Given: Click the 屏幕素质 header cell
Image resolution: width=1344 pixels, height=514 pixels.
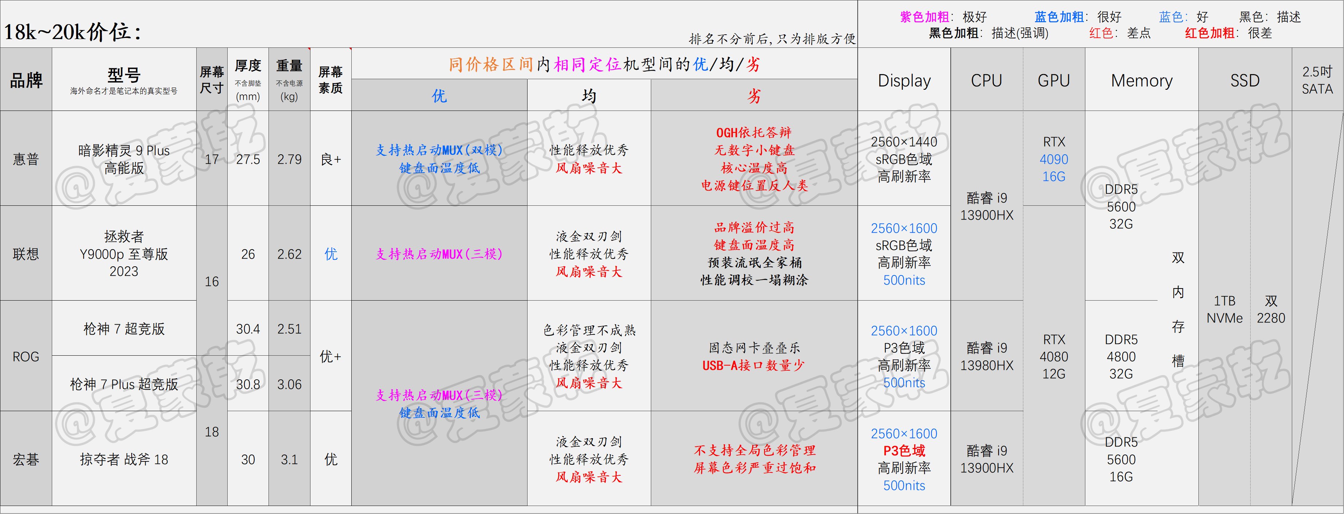Looking at the screenshot, I should coord(331,80).
